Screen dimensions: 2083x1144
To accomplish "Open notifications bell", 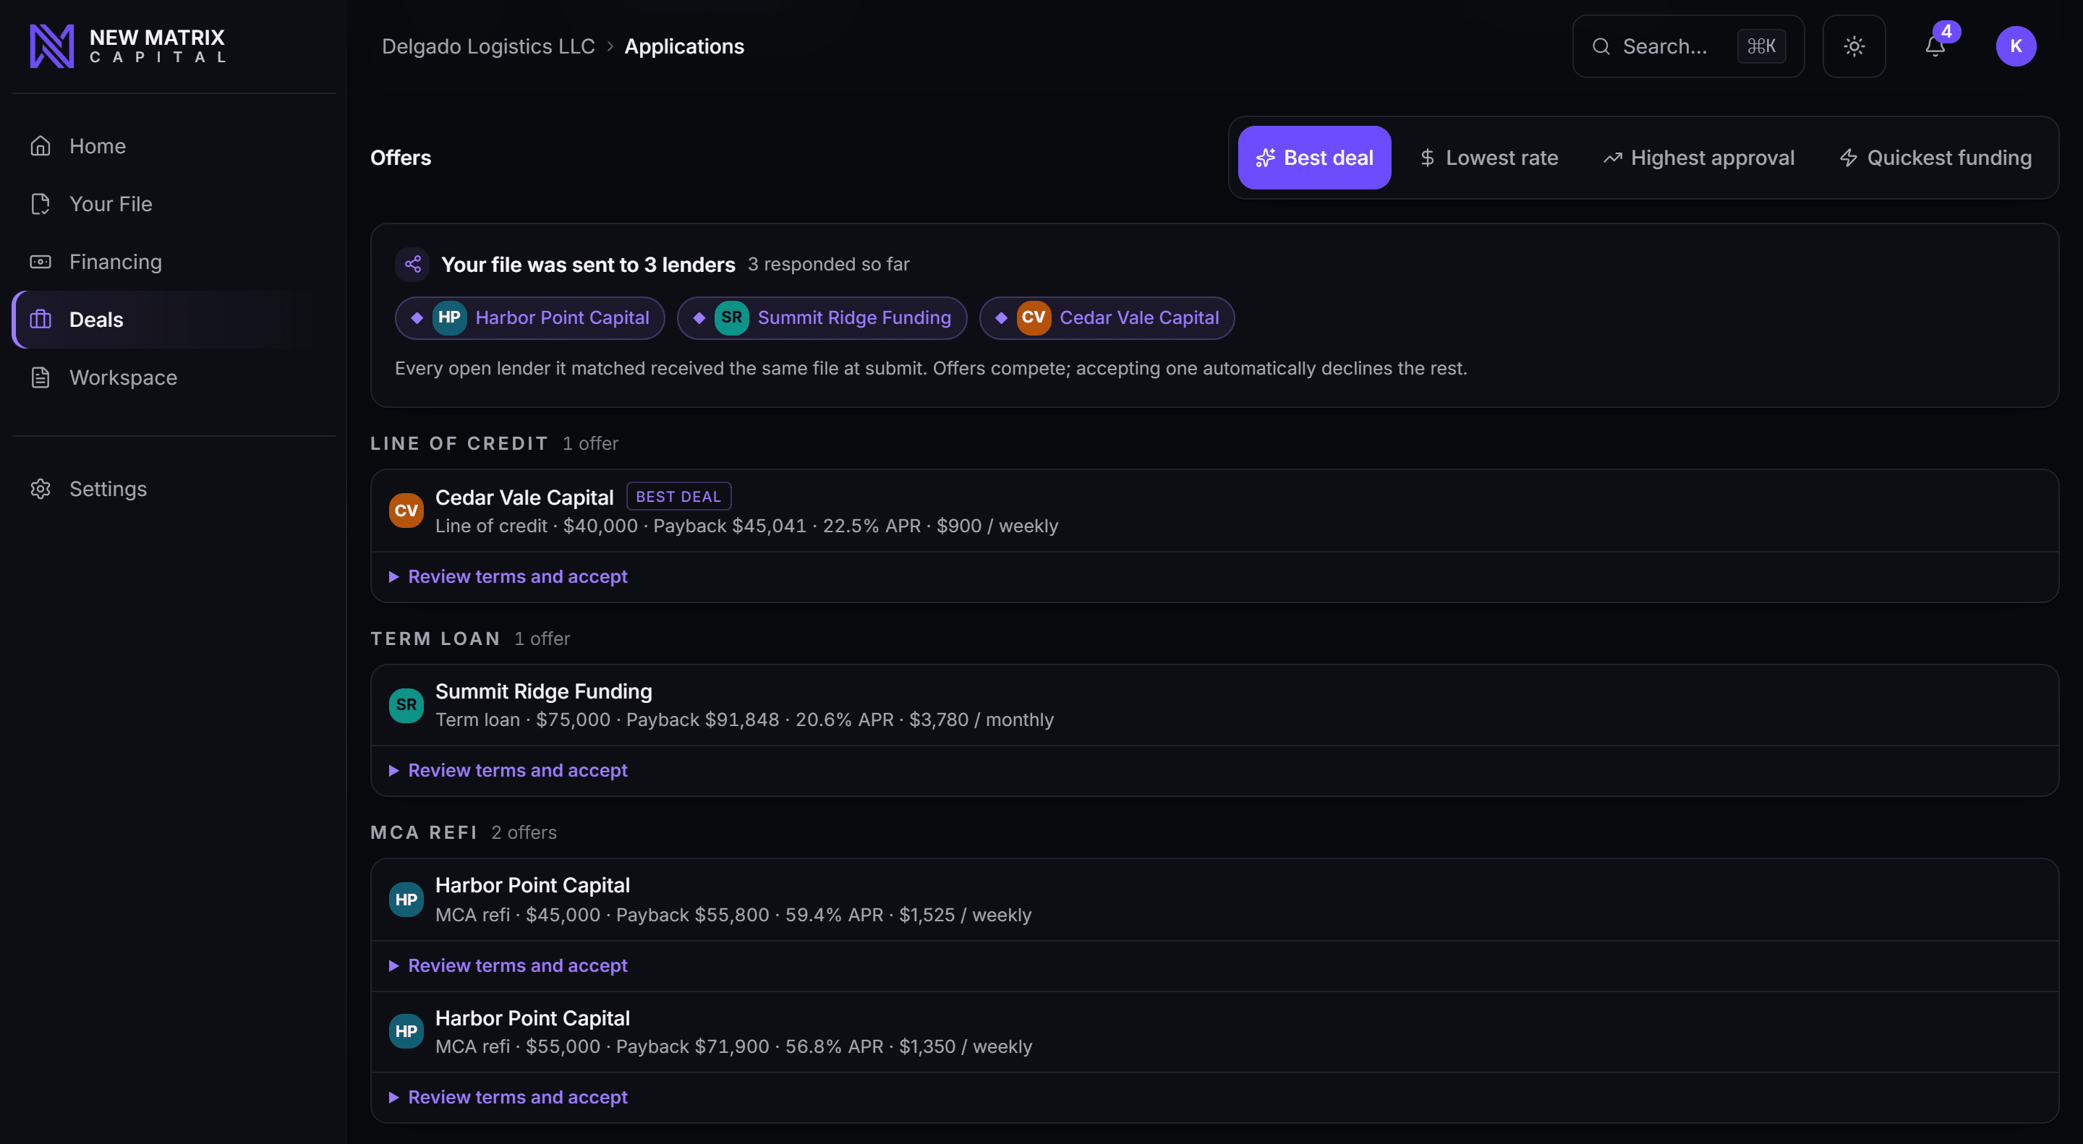I will 1935,46.
